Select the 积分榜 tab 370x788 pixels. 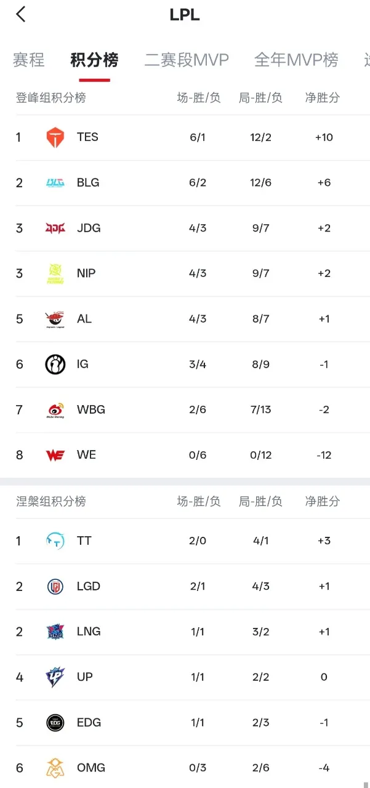94,60
